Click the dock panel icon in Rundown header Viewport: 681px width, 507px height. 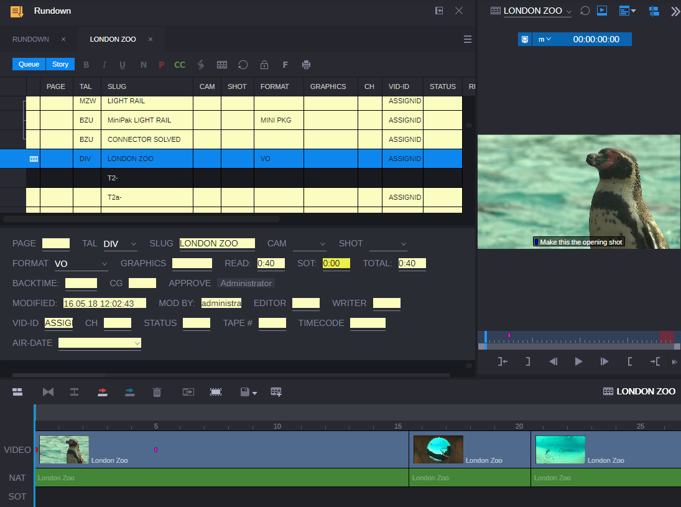click(439, 11)
